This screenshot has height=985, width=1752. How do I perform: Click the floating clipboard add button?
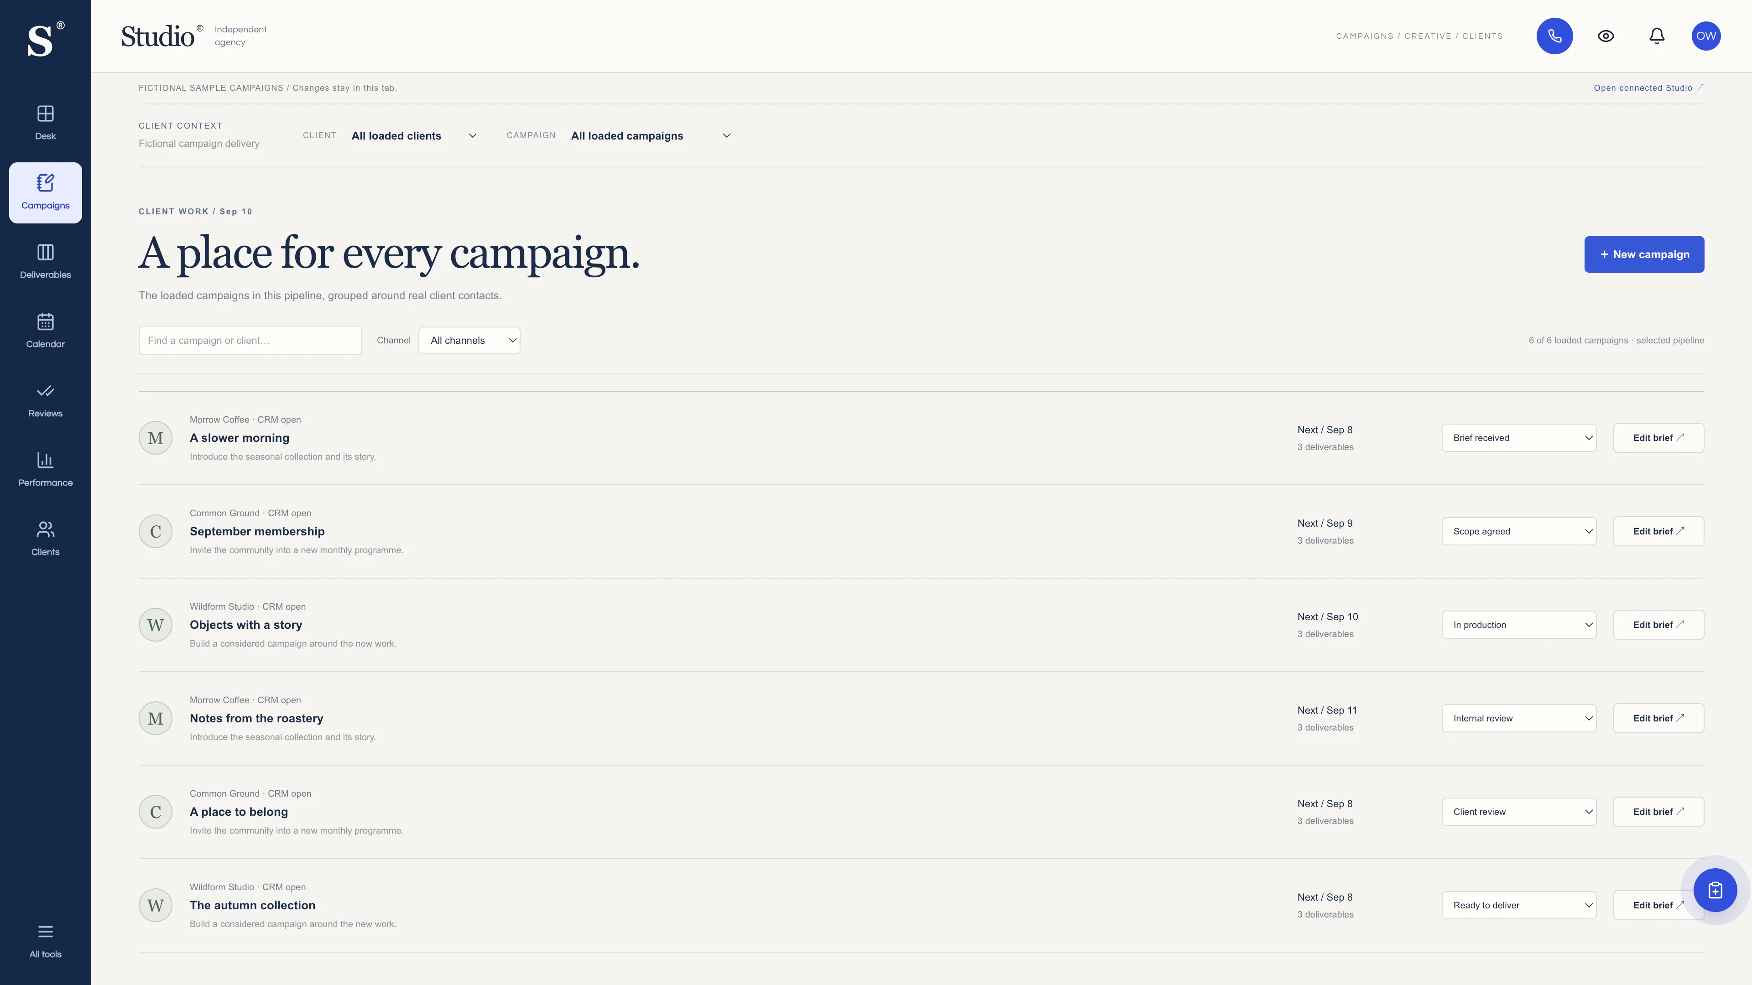(1715, 890)
